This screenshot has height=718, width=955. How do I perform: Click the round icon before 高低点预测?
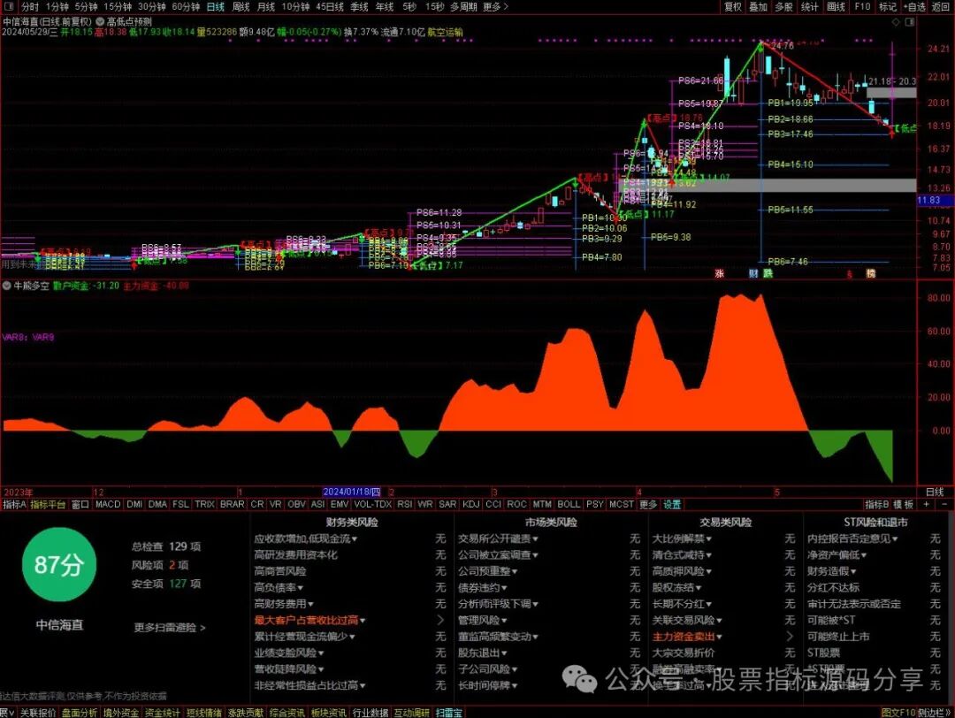pos(100,21)
